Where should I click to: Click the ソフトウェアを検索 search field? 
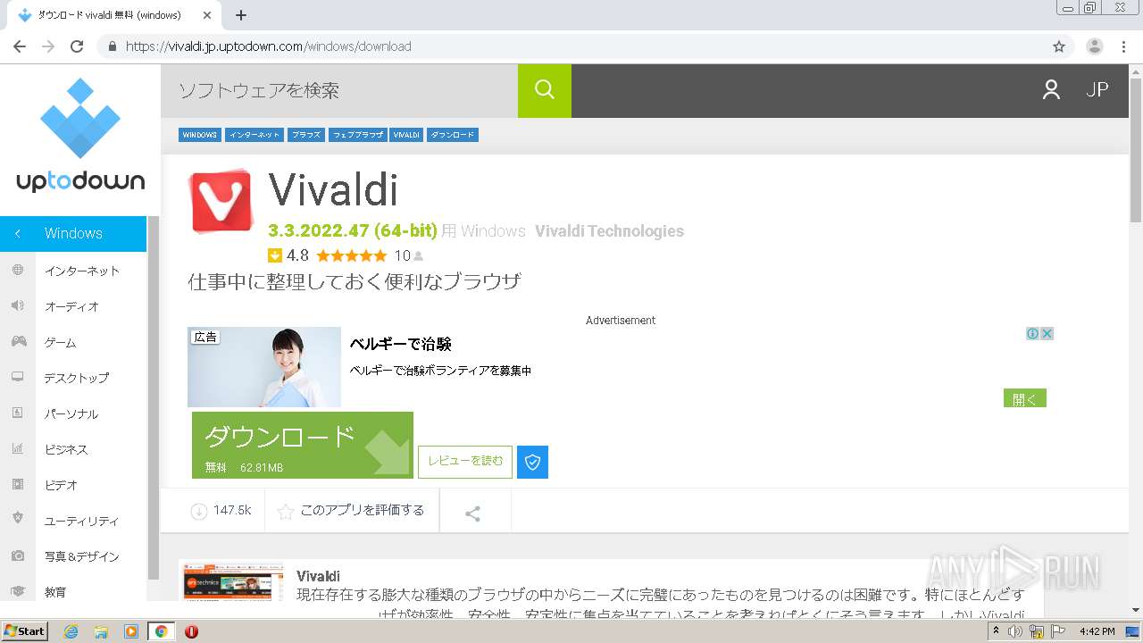click(339, 90)
